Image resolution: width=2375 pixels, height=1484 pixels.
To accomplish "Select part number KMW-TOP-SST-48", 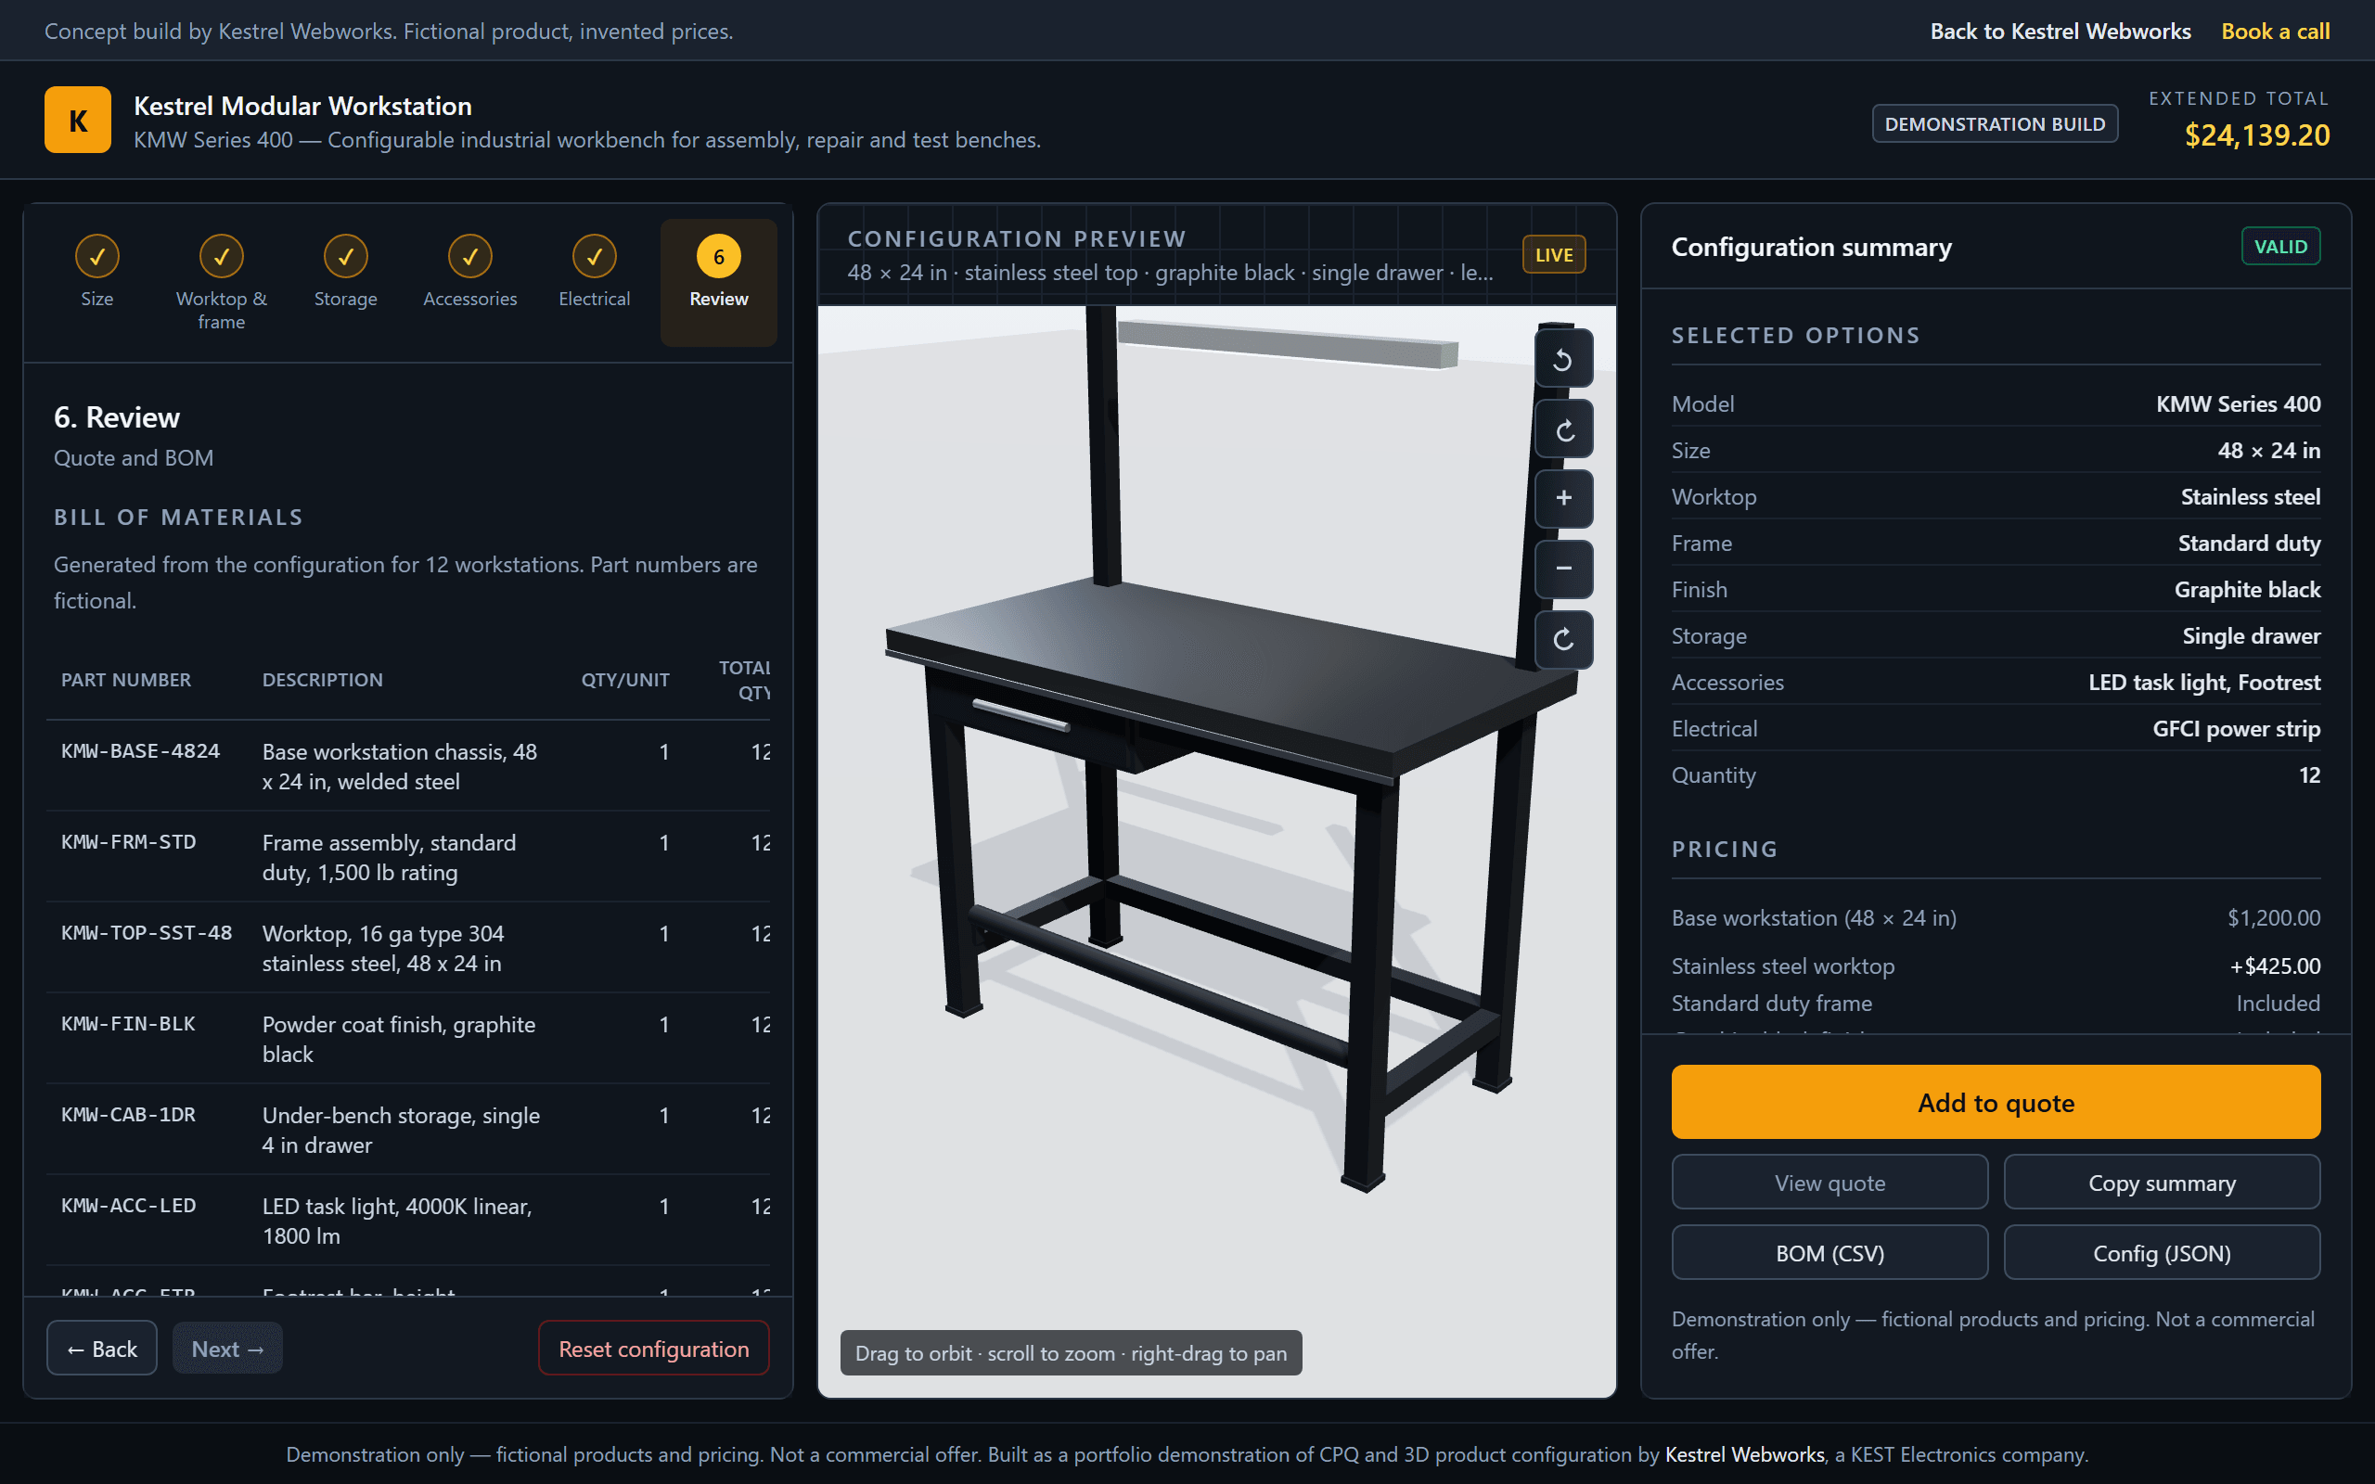I will (147, 932).
